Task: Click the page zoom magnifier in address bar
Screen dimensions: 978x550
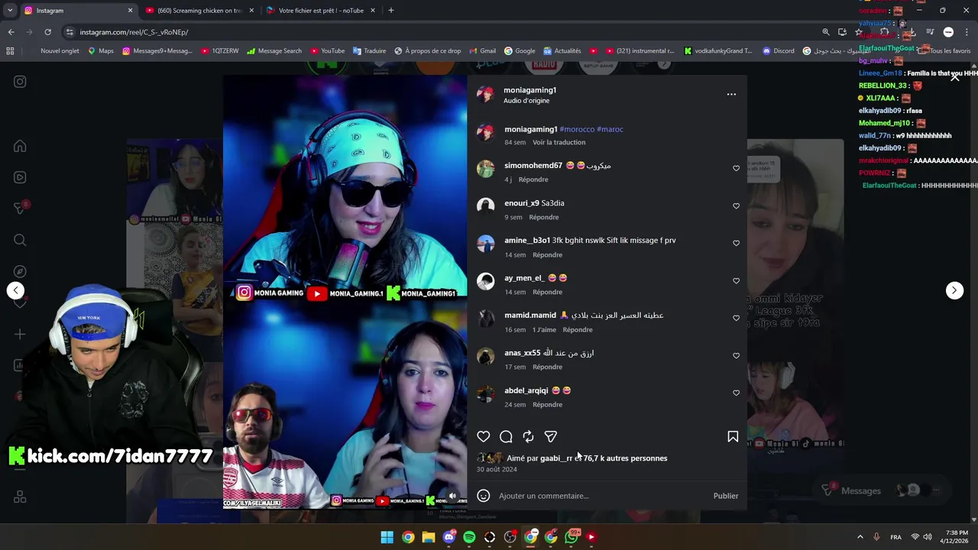Action: point(825,32)
